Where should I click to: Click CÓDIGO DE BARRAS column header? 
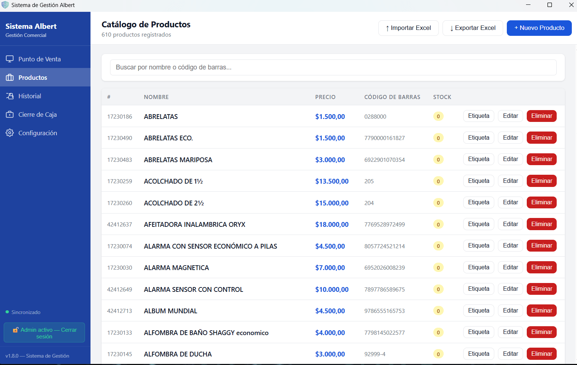(392, 97)
